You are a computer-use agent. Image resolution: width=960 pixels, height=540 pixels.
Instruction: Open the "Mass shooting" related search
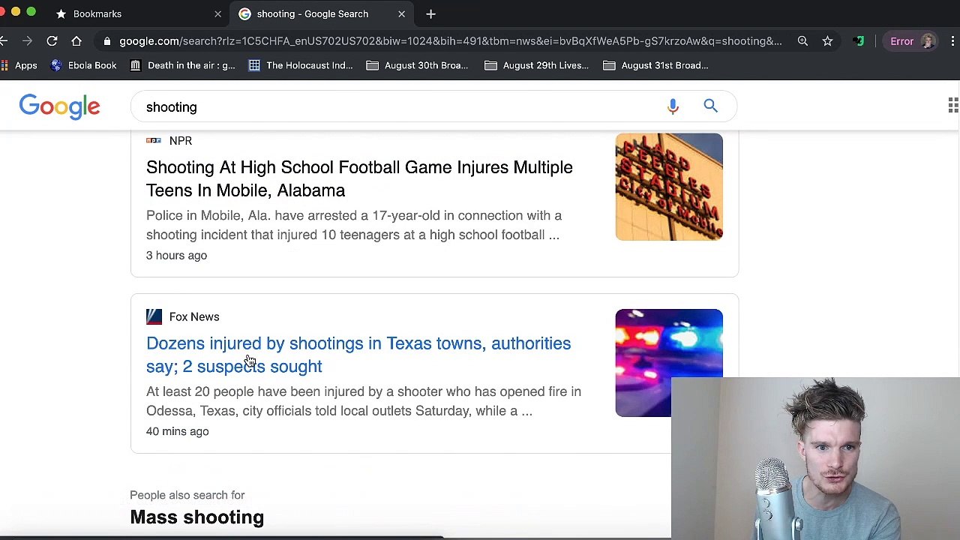click(x=196, y=517)
